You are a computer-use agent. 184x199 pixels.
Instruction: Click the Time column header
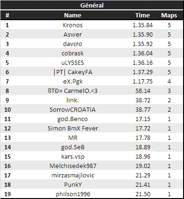[x=142, y=15]
